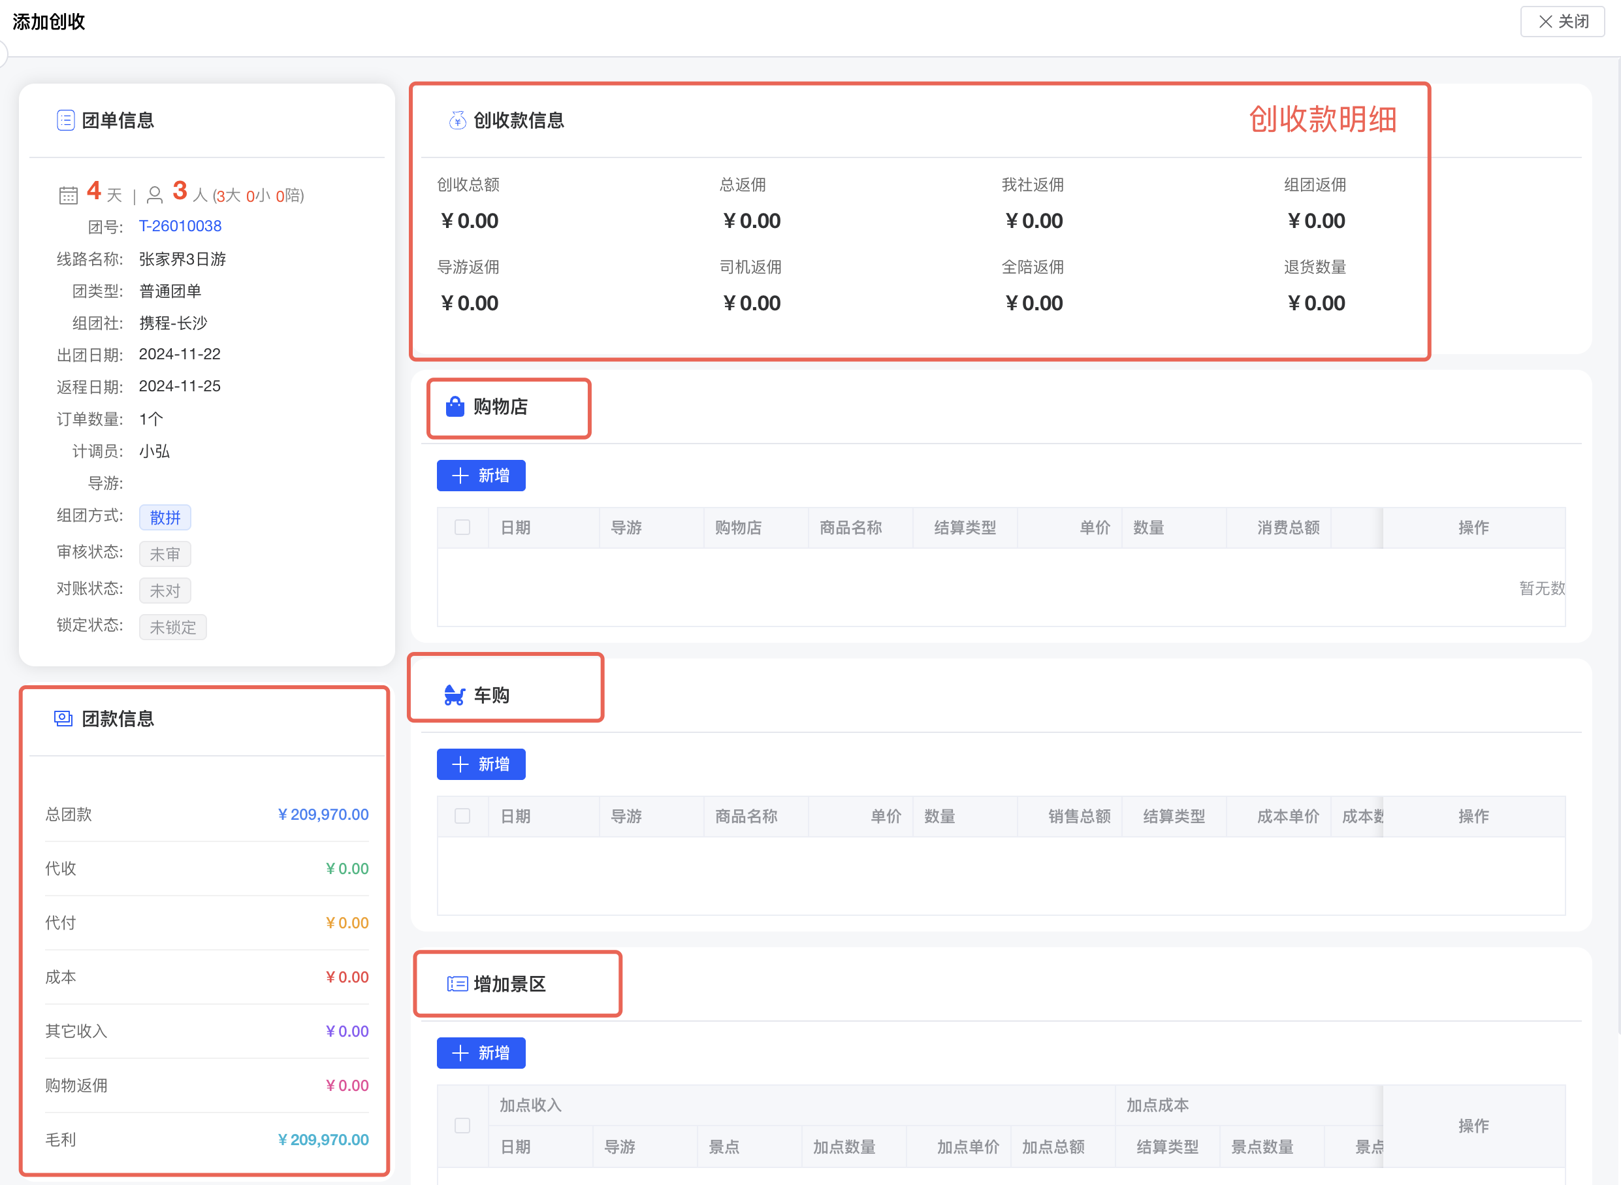Click the calendar icon beside 4 天

point(68,195)
